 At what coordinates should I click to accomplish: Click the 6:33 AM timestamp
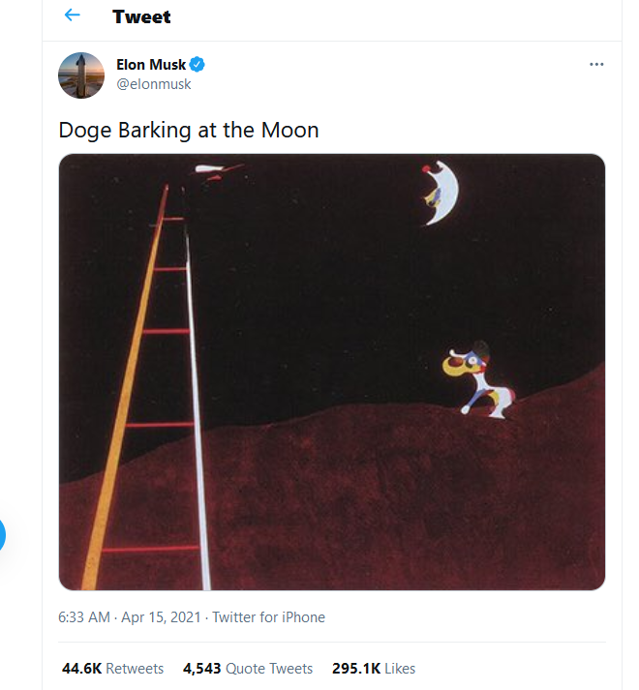pos(84,617)
